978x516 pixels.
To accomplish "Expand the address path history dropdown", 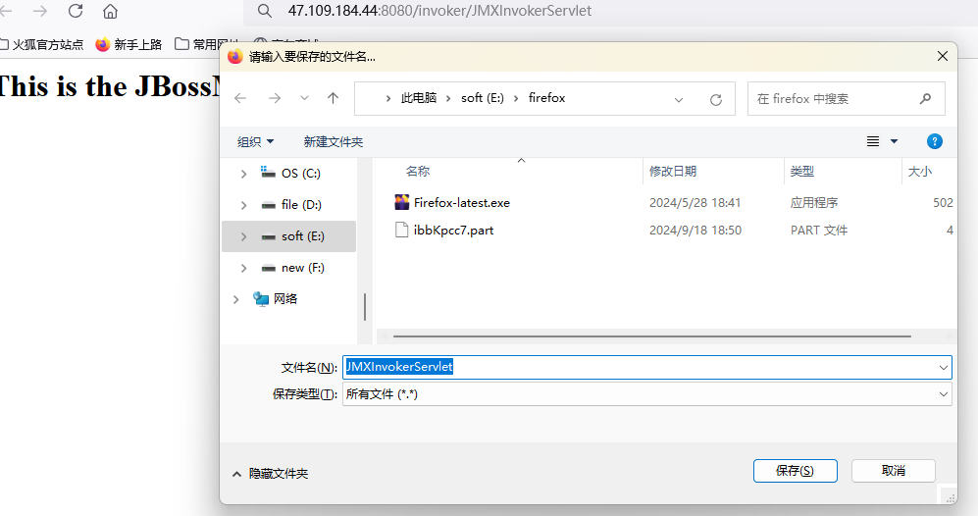I will 679,99.
